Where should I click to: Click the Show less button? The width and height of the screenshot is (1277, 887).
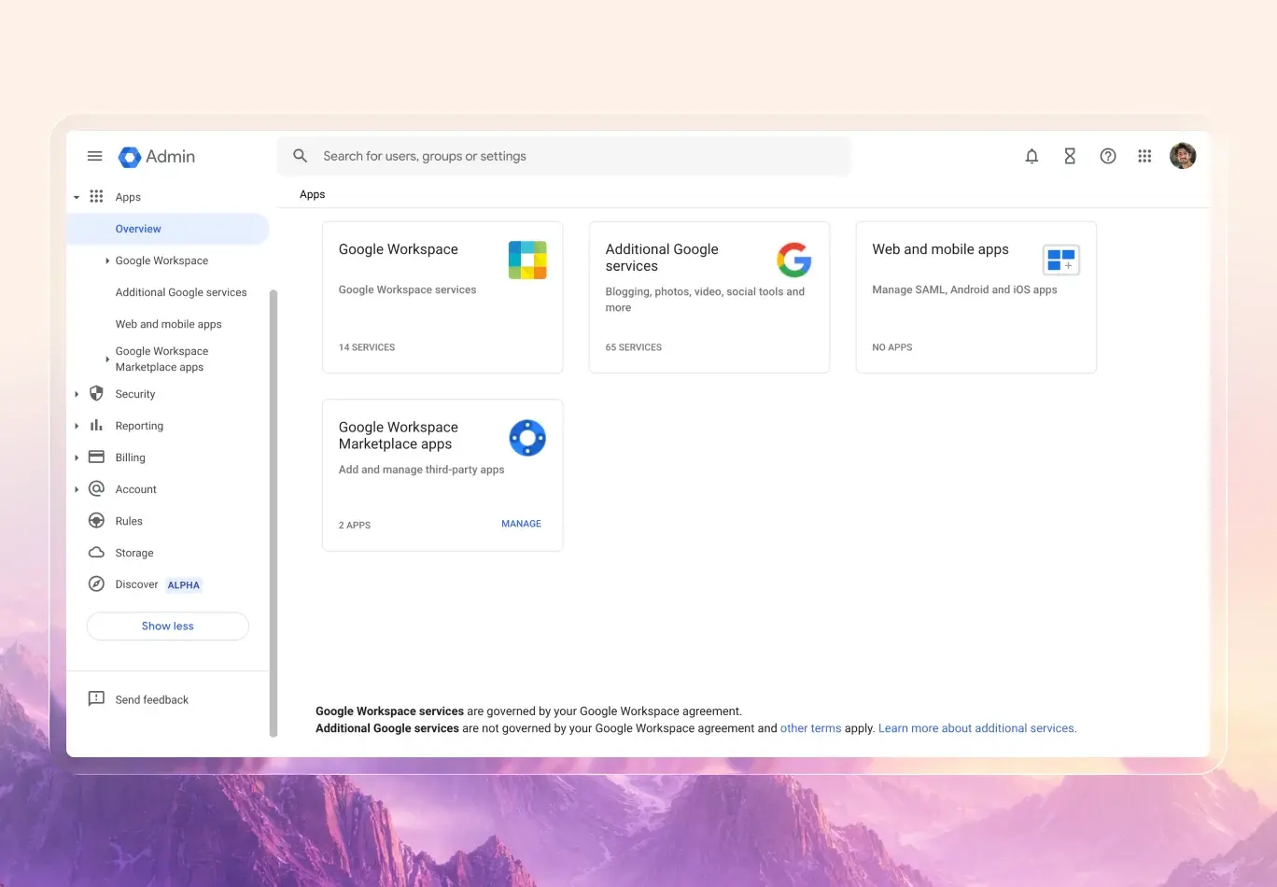[168, 627]
